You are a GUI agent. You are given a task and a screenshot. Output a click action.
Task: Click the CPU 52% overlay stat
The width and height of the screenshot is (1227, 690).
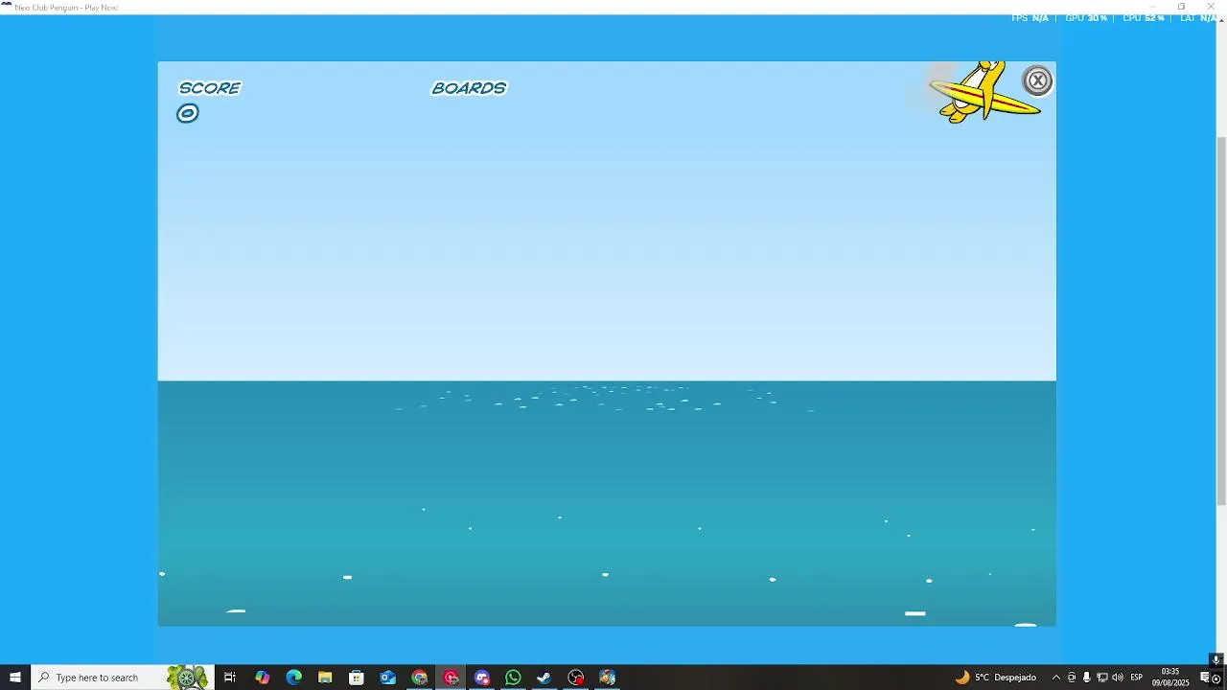(x=1144, y=18)
